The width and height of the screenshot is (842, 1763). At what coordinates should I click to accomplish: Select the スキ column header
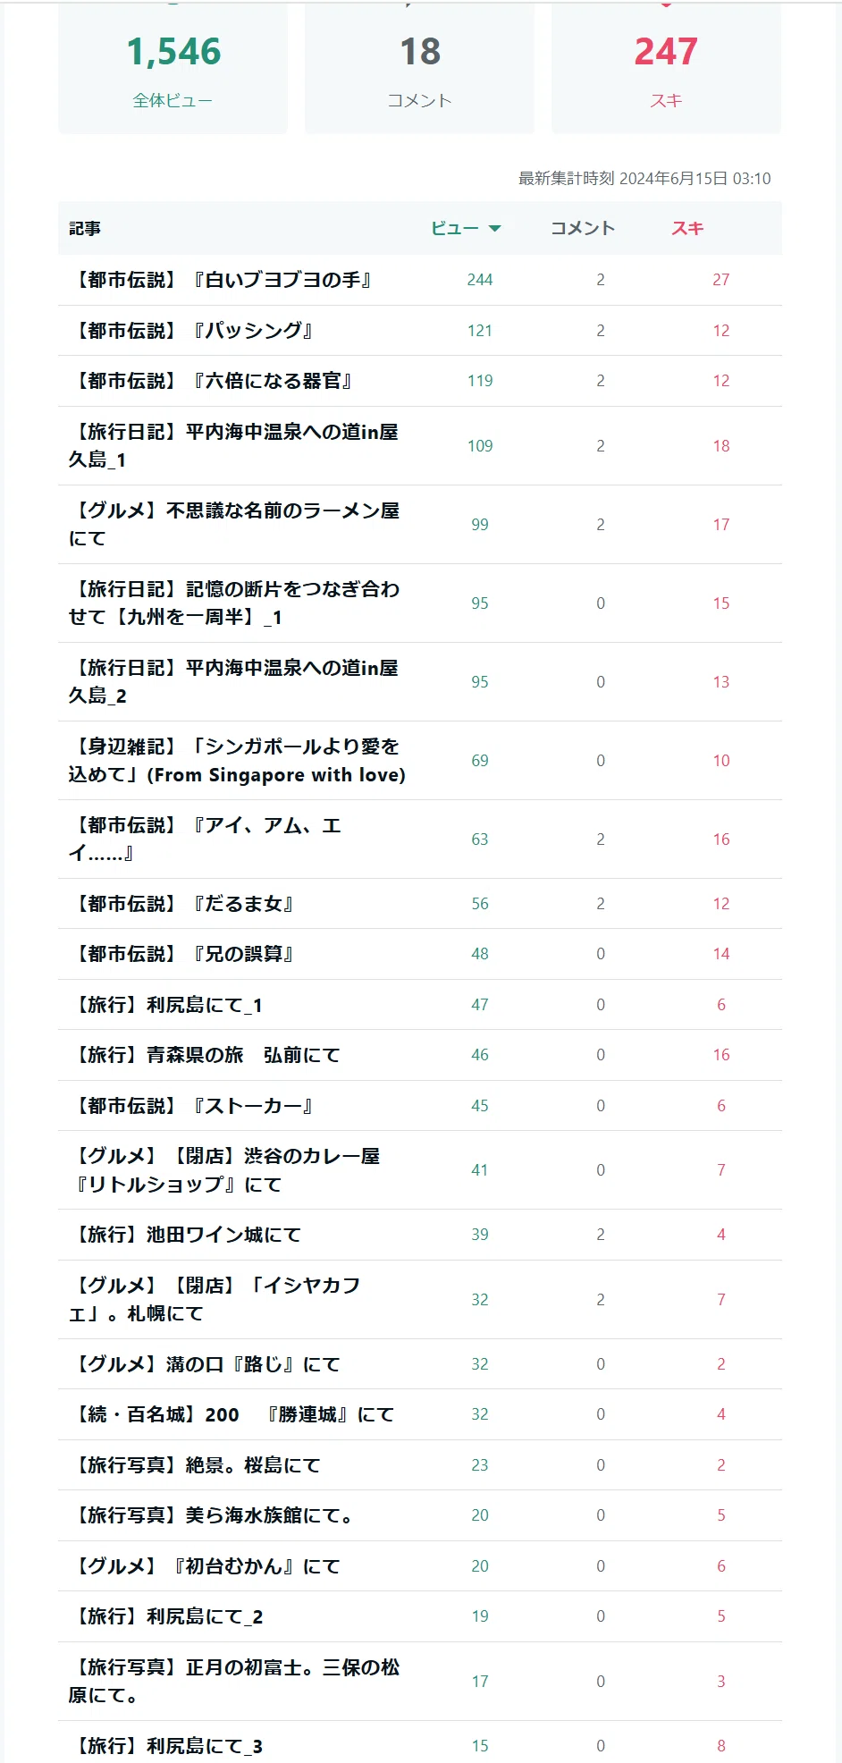[x=687, y=229]
